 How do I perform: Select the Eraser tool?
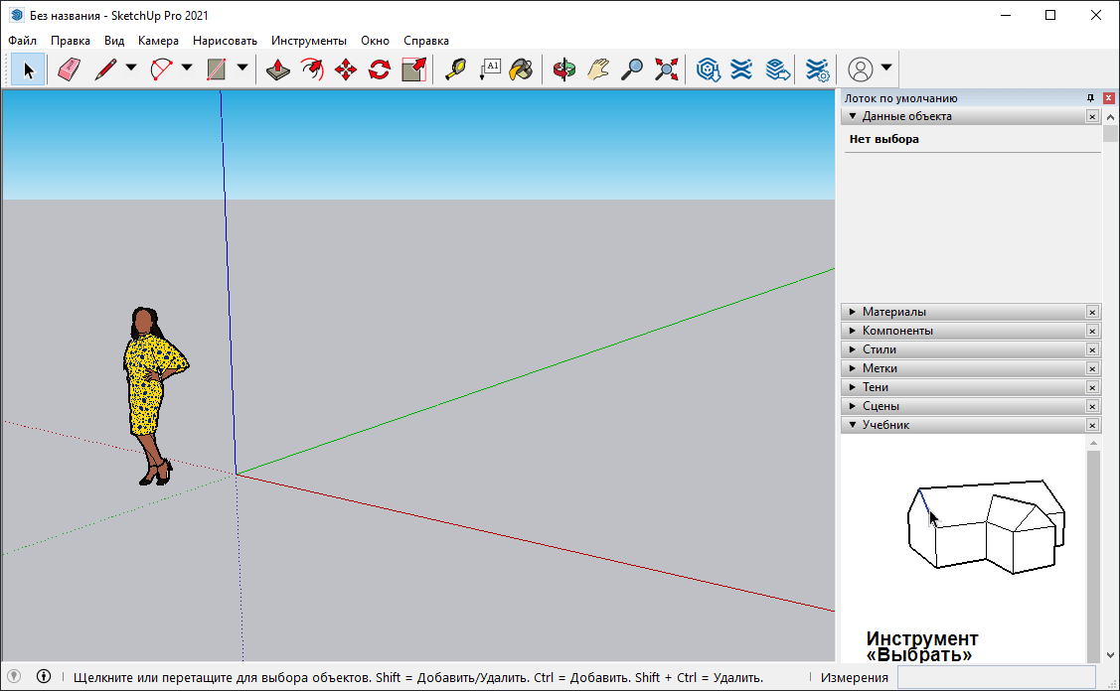point(68,69)
